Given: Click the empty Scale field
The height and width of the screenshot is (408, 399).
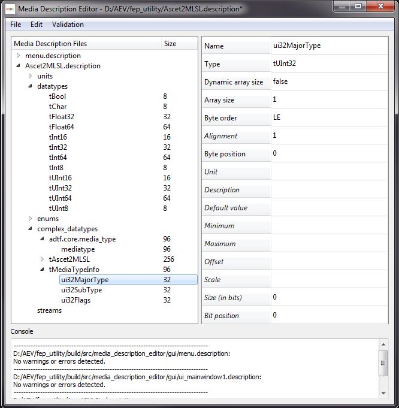Looking at the screenshot, I should coord(330,279).
